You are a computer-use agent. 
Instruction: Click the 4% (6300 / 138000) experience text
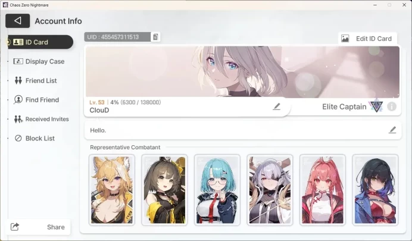click(136, 102)
